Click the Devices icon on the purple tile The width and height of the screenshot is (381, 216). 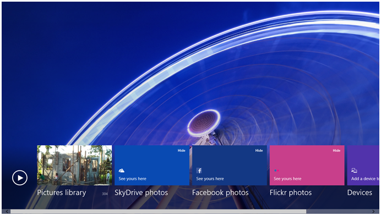[354, 170]
